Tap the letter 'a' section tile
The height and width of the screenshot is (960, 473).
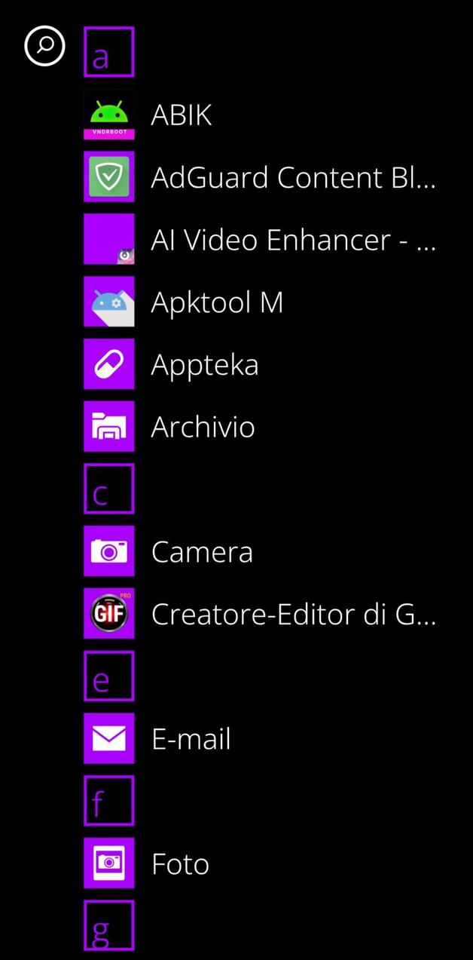pyautogui.click(x=108, y=52)
